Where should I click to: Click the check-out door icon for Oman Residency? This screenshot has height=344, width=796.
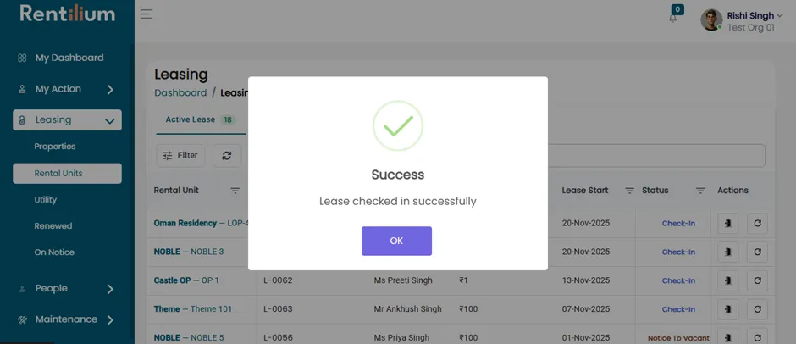[x=727, y=223]
